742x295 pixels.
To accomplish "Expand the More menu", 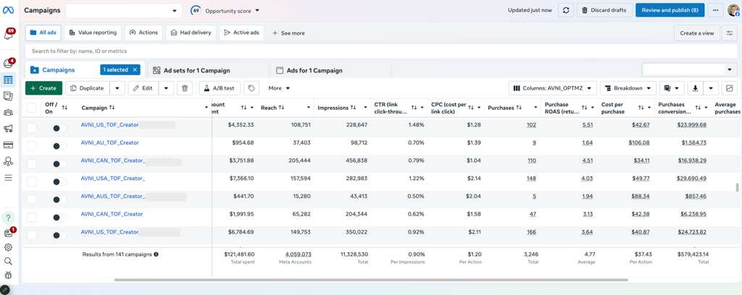I will coord(279,87).
